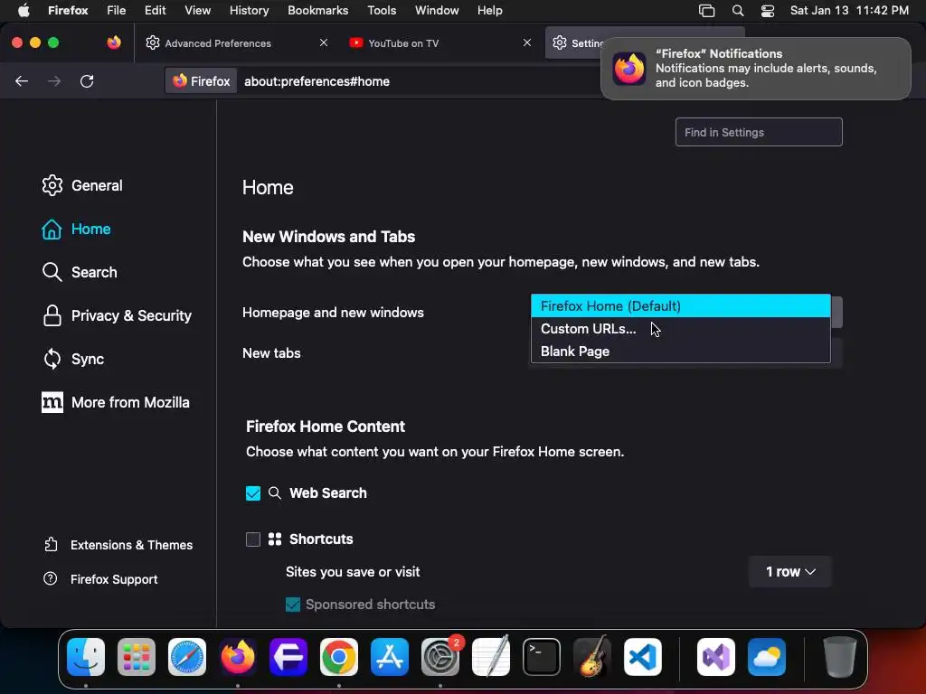926x694 pixels.
Task: Open the Apple menu
Action: [24, 11]
